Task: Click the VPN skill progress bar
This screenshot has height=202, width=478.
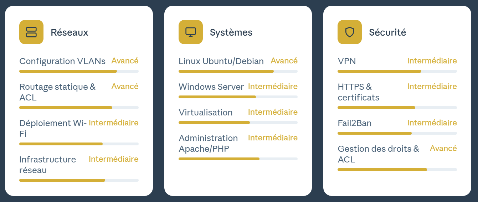Action: tap(397, 71)
